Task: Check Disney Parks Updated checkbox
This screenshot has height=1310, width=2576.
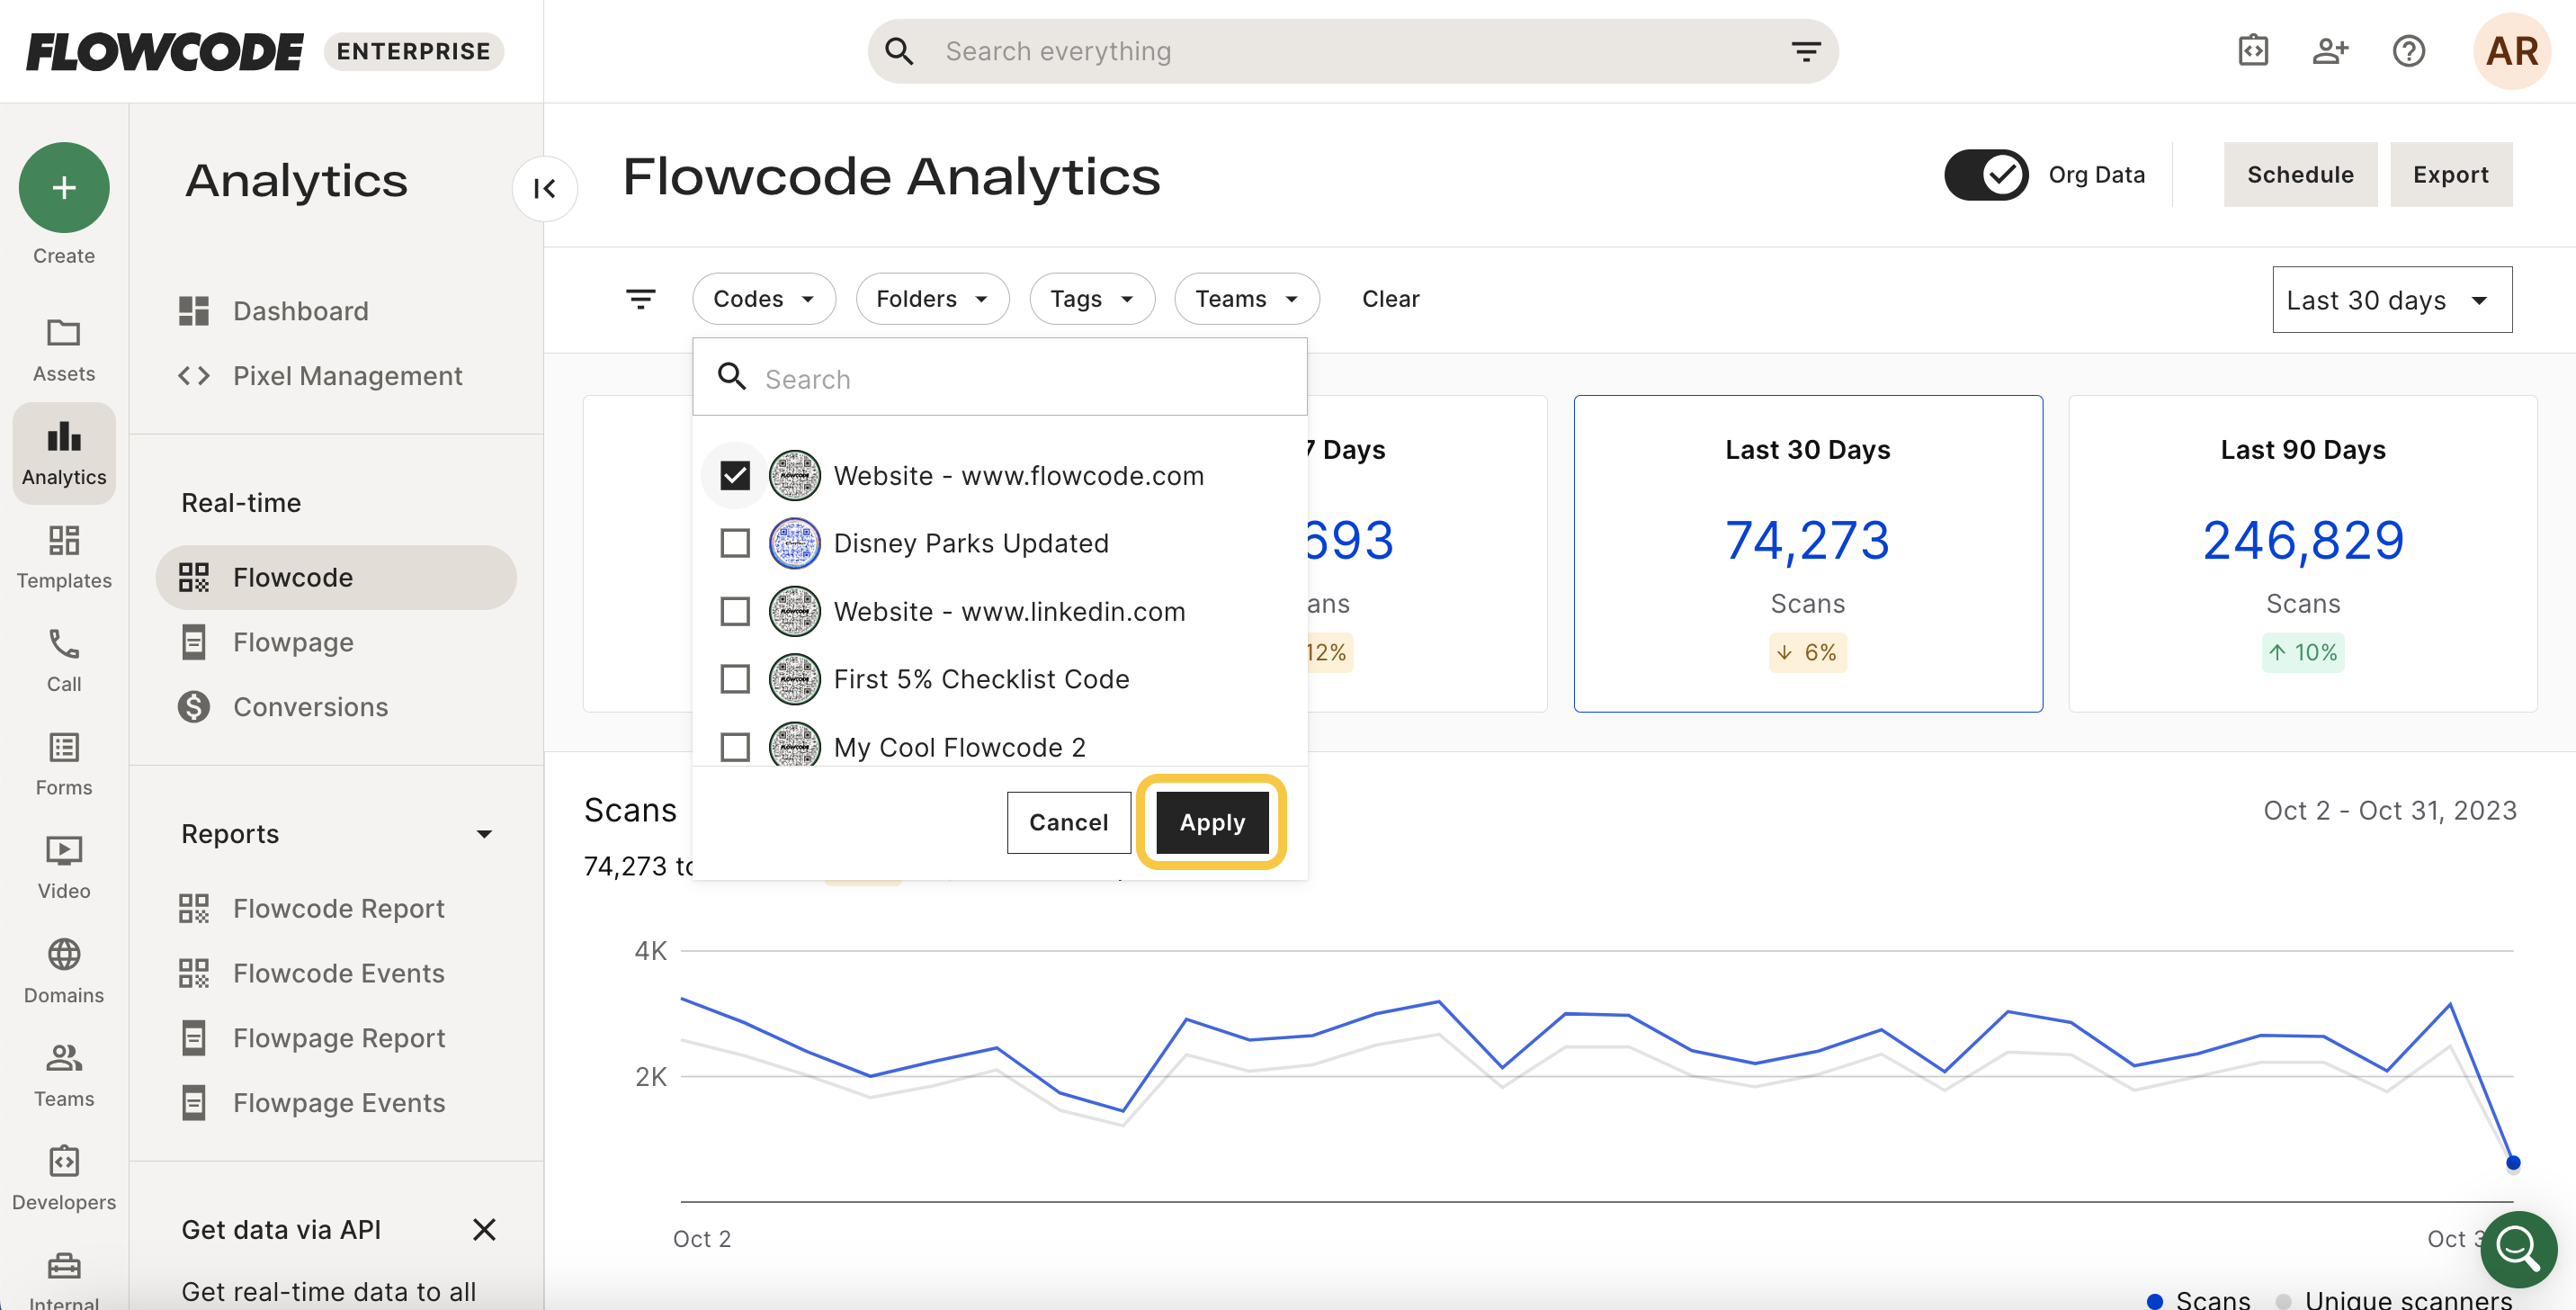Action: click(735, 543)
